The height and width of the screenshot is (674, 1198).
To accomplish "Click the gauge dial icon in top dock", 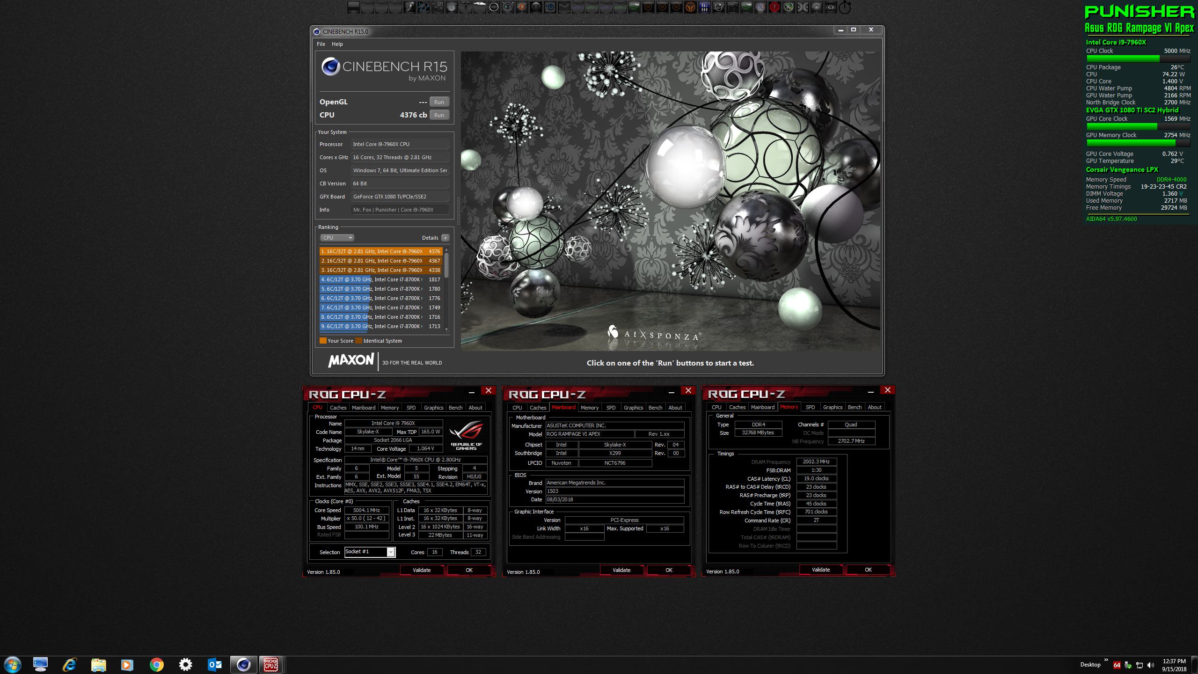I will 760,7.
